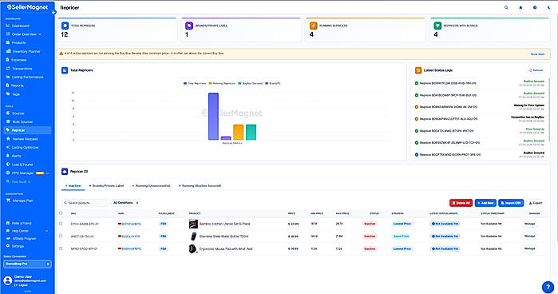
Task: Open Review Request in sidebar
Action: tap(25, 139)
